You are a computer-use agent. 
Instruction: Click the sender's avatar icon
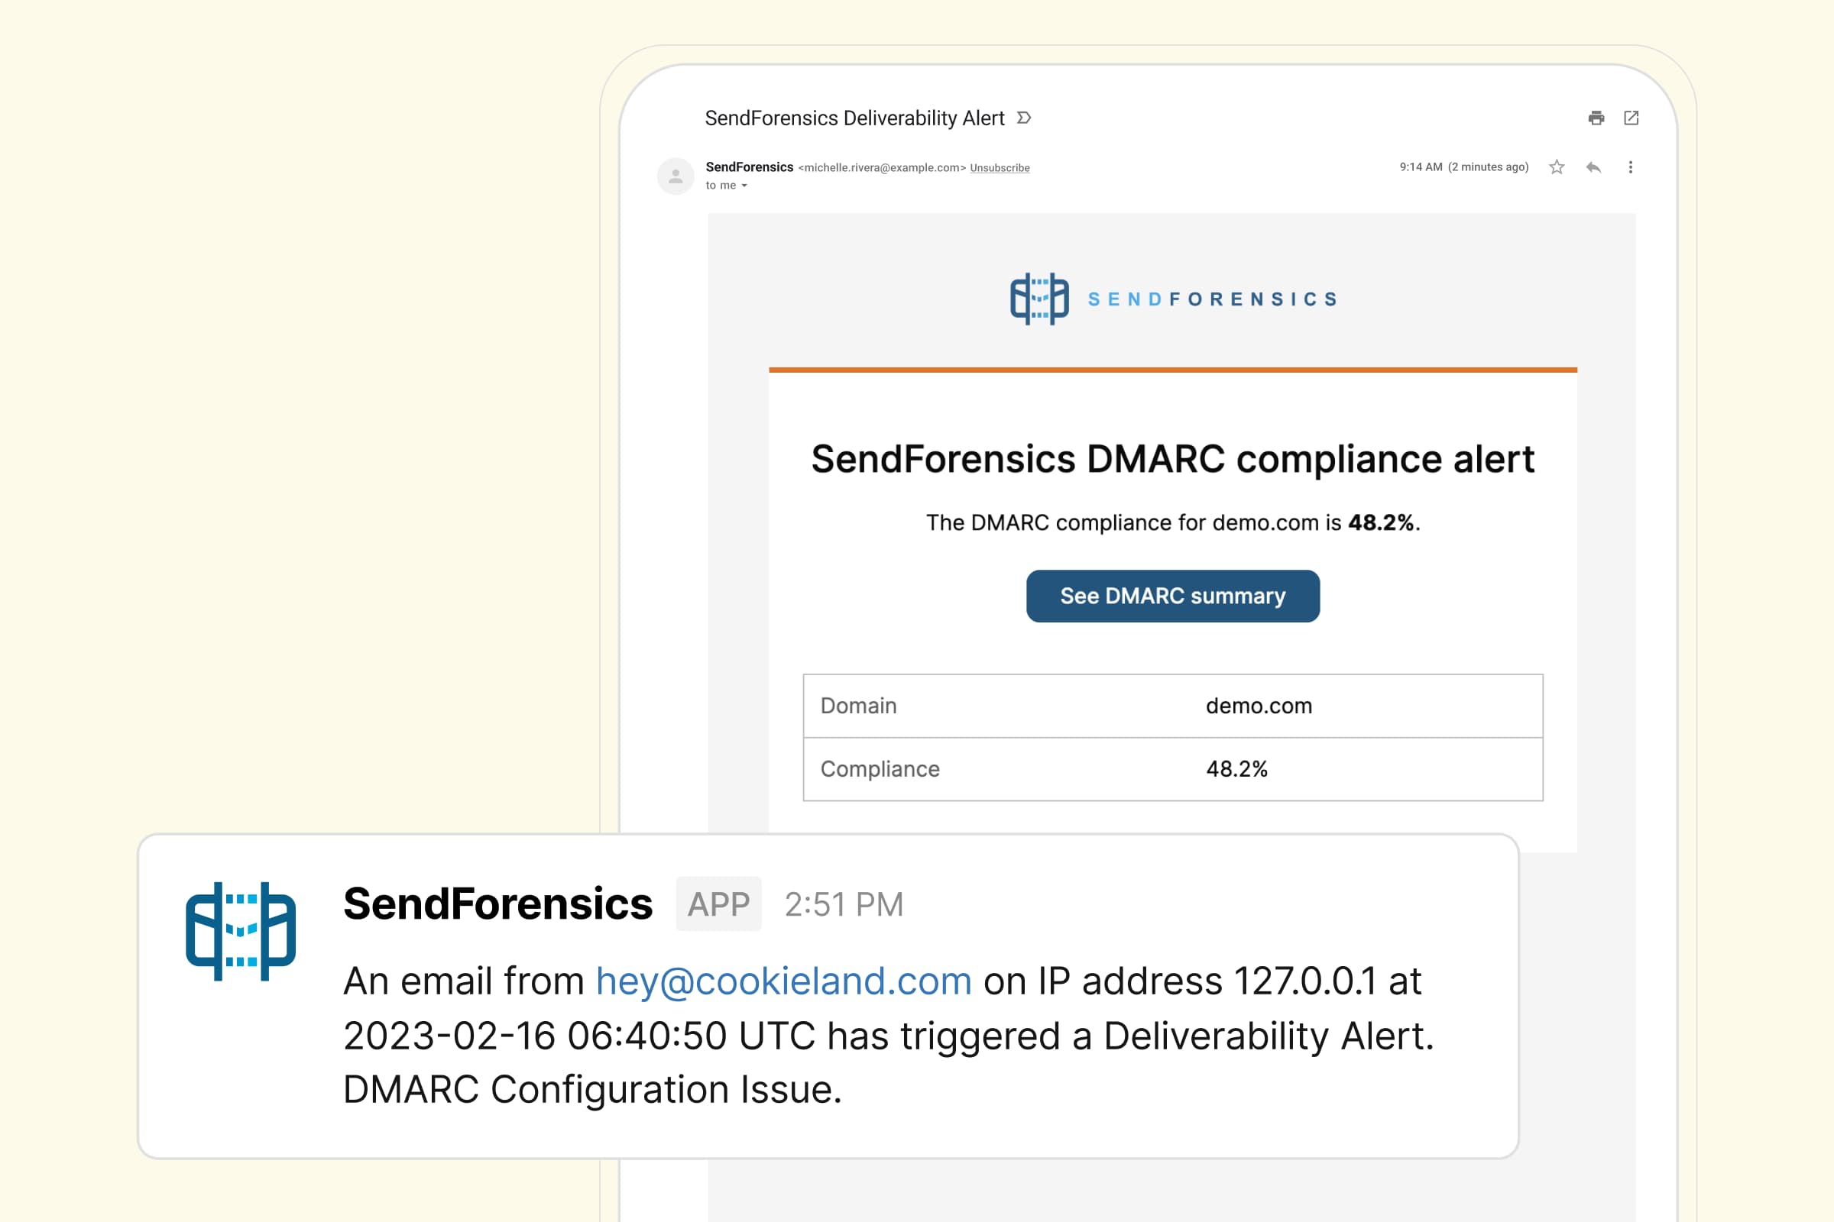point(676,176)
